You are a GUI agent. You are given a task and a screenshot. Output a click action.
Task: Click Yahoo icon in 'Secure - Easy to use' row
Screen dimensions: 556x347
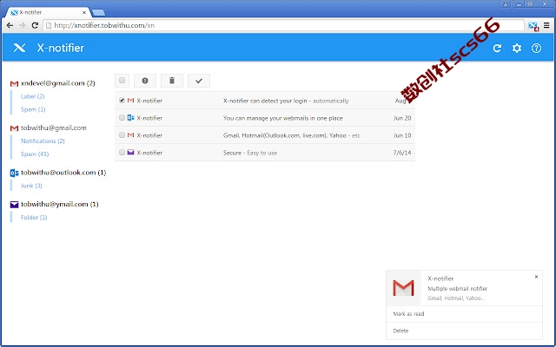[130, 153]
